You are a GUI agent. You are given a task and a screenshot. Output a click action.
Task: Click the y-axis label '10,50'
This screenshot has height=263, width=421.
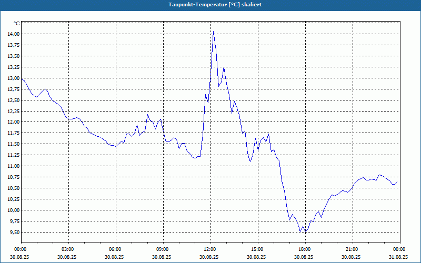15,188
